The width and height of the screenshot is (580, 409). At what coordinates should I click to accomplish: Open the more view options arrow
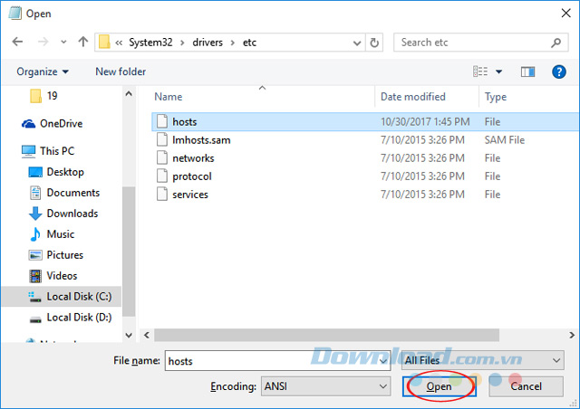pos(499,71)
